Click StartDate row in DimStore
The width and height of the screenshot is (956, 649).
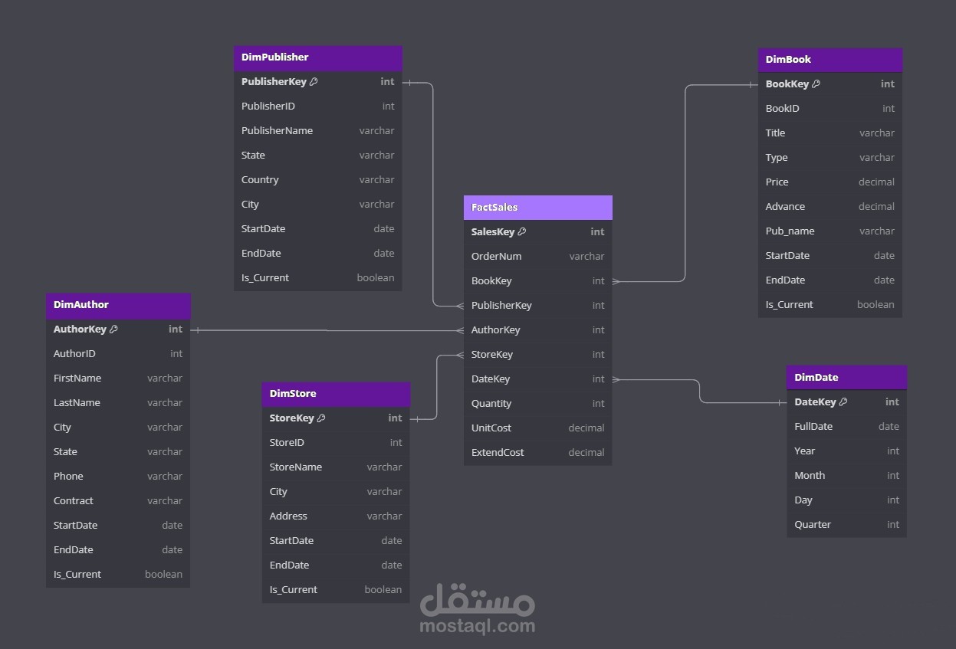[x=337, y=541]
